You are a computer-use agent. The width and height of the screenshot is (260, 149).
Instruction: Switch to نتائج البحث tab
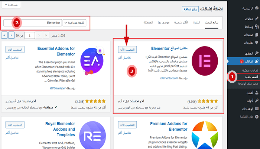(x=211, y=23)
